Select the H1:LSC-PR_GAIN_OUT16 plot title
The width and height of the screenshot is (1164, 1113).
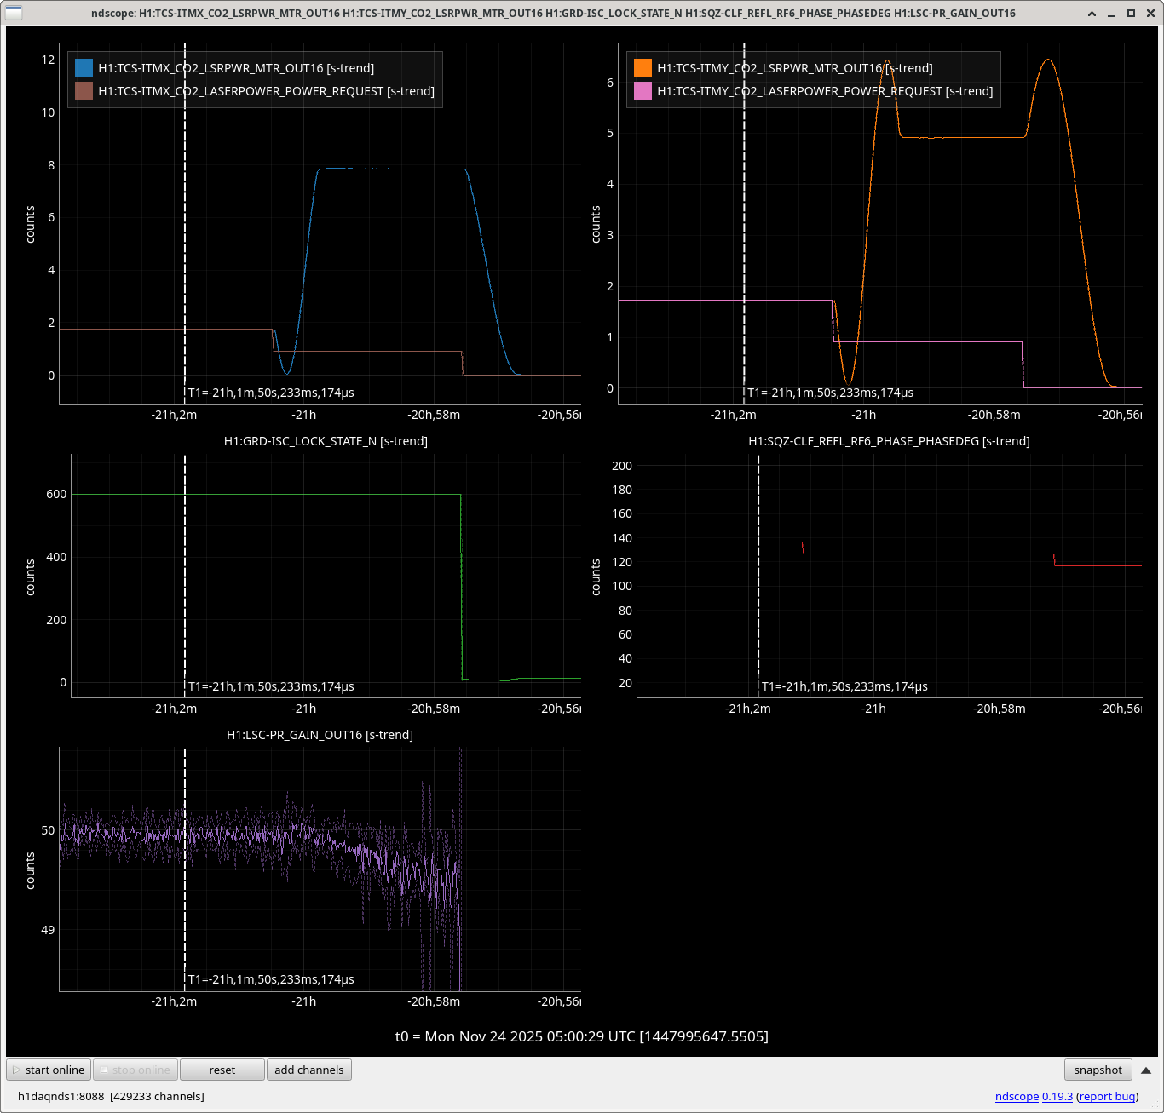(320, 735)
